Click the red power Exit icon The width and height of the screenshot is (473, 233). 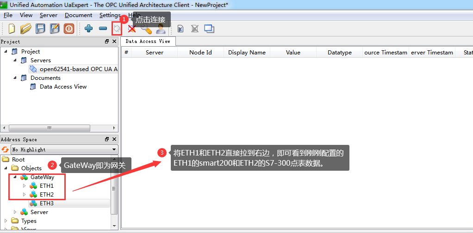pos(69,29)
